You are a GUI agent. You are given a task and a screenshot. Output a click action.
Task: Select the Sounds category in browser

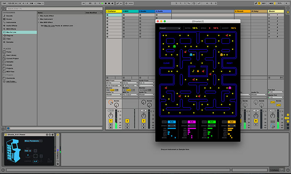coord(10,16)
